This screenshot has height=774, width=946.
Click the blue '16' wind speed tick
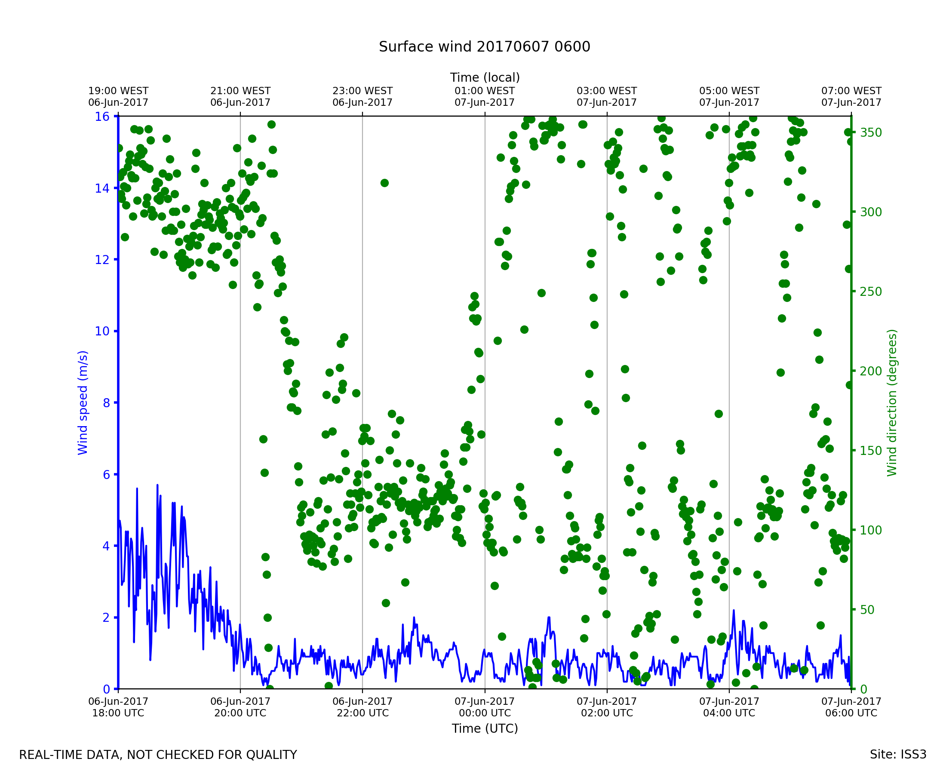(102, 117)
